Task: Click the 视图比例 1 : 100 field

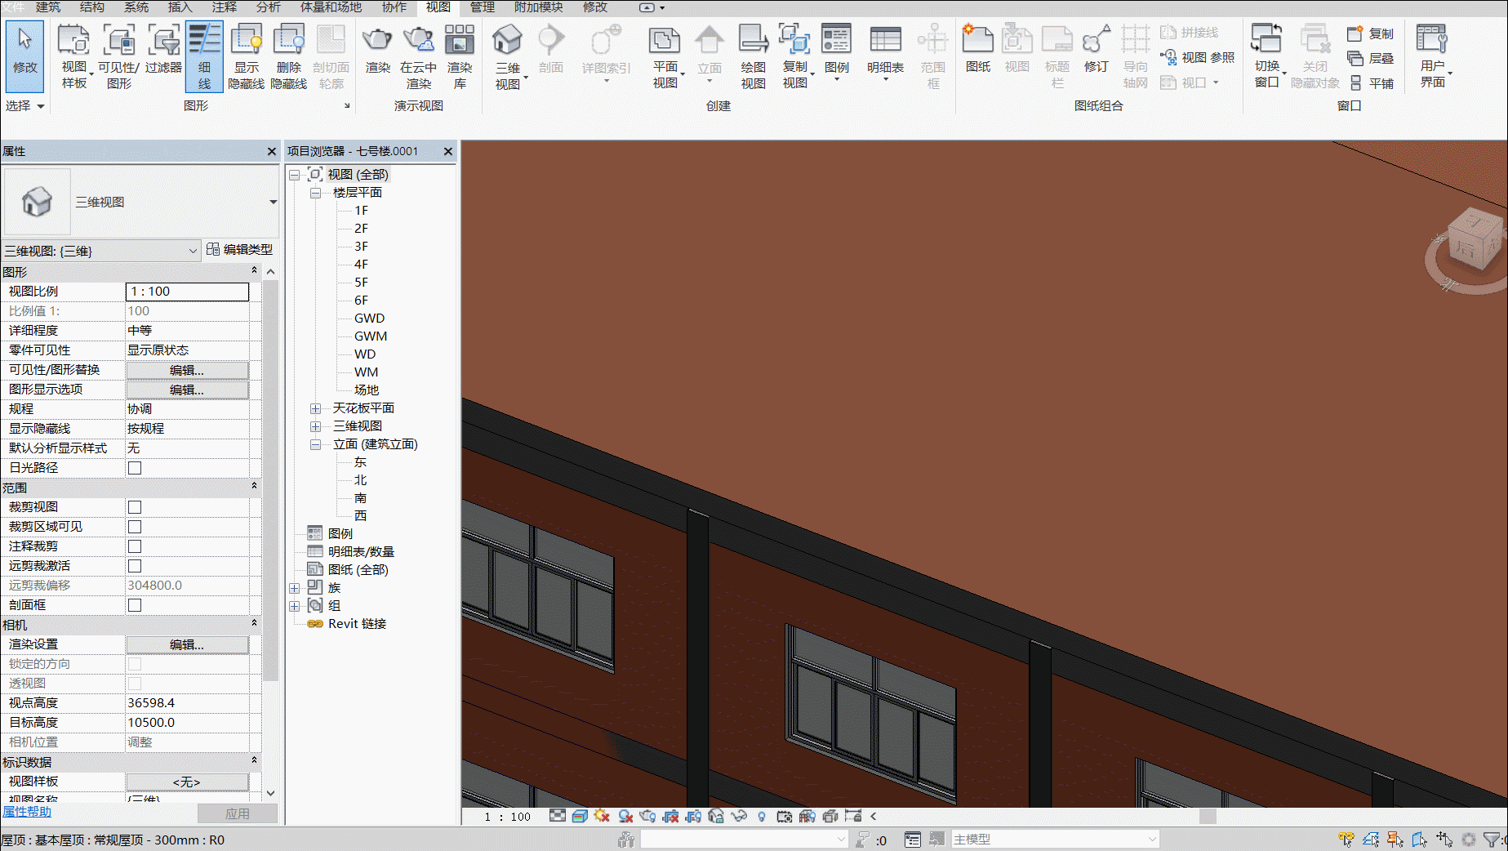Action: tap(187, 292)
